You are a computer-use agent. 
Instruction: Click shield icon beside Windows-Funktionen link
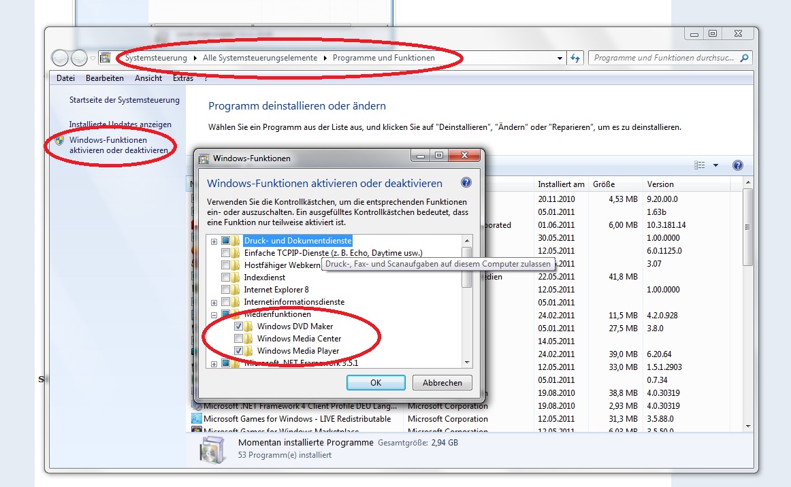[x=59, y=140]
